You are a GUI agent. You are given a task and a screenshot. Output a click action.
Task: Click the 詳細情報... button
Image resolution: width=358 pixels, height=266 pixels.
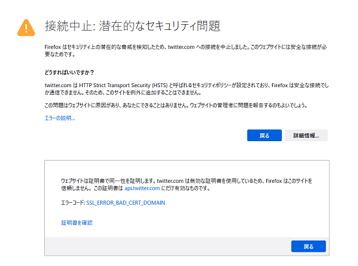coord(306,135)
